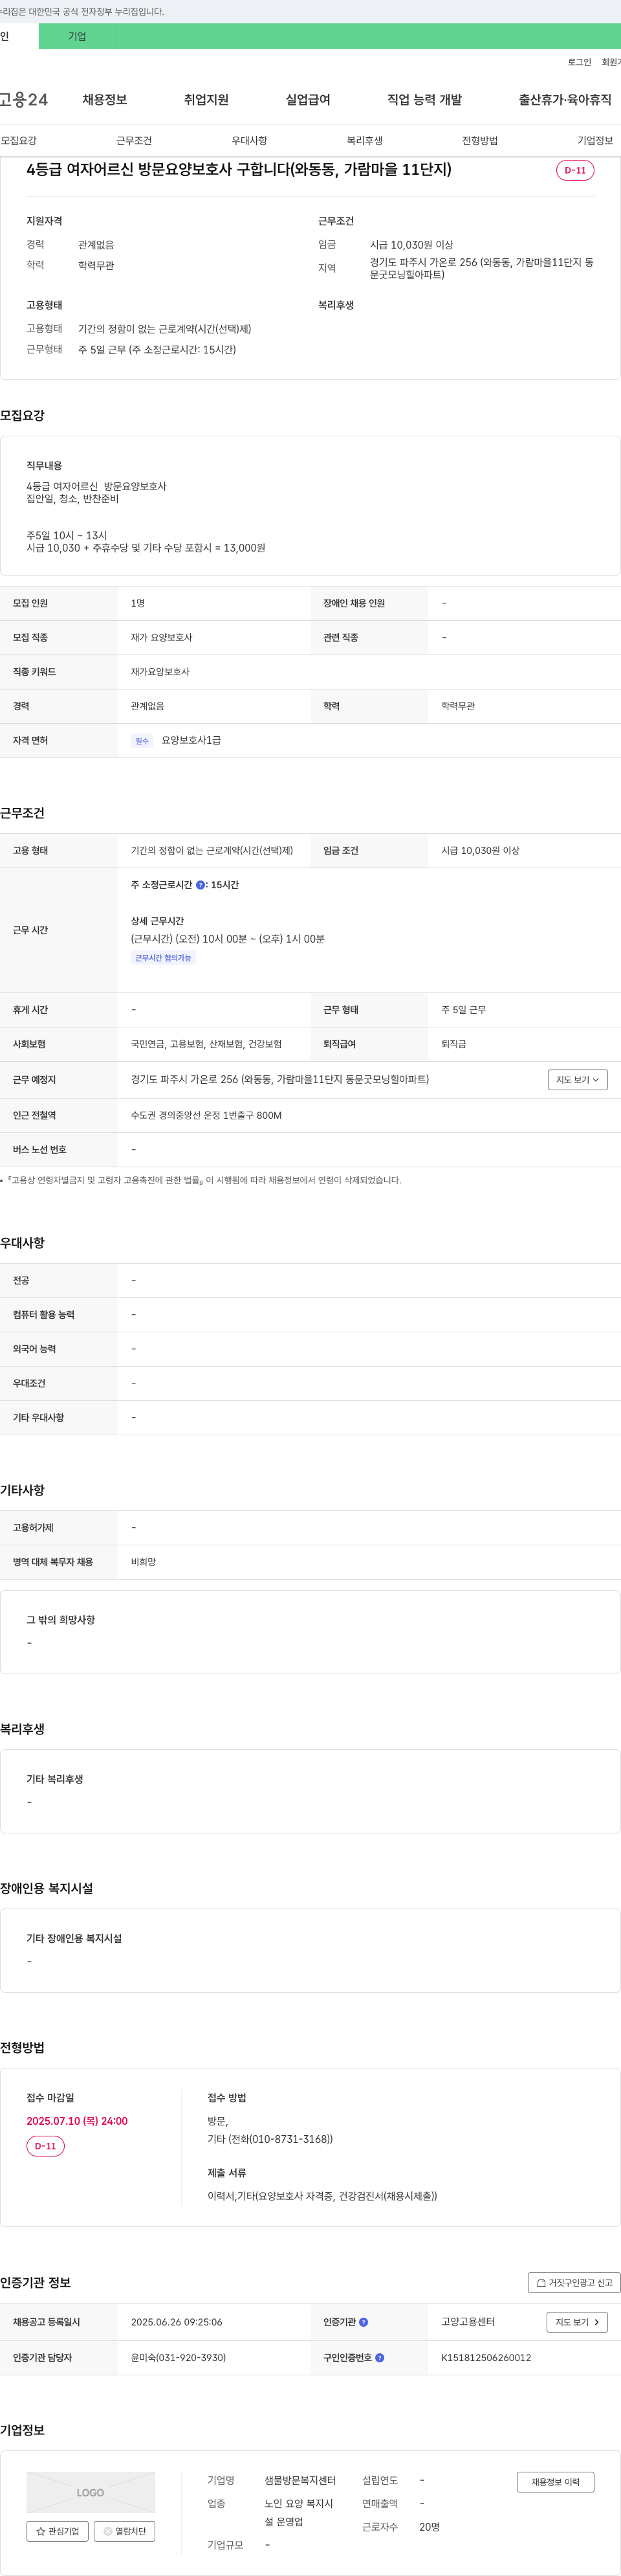Open the 출산휴가·육아휴직 menu

coord(565,100)
